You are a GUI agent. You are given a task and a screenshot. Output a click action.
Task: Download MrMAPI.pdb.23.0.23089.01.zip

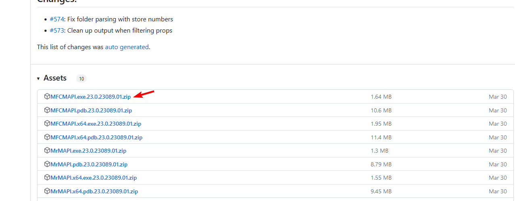89,164
